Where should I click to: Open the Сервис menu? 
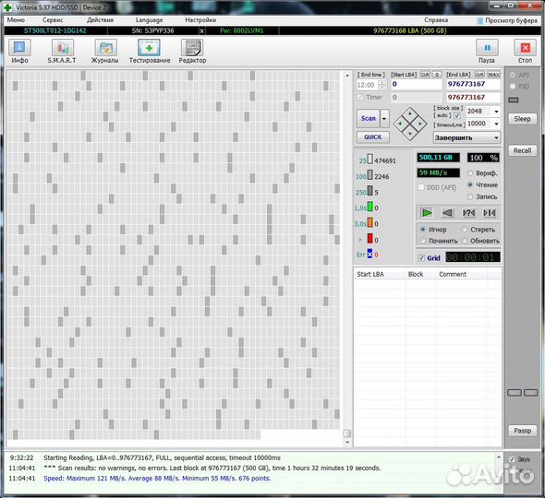pos(53,20)
